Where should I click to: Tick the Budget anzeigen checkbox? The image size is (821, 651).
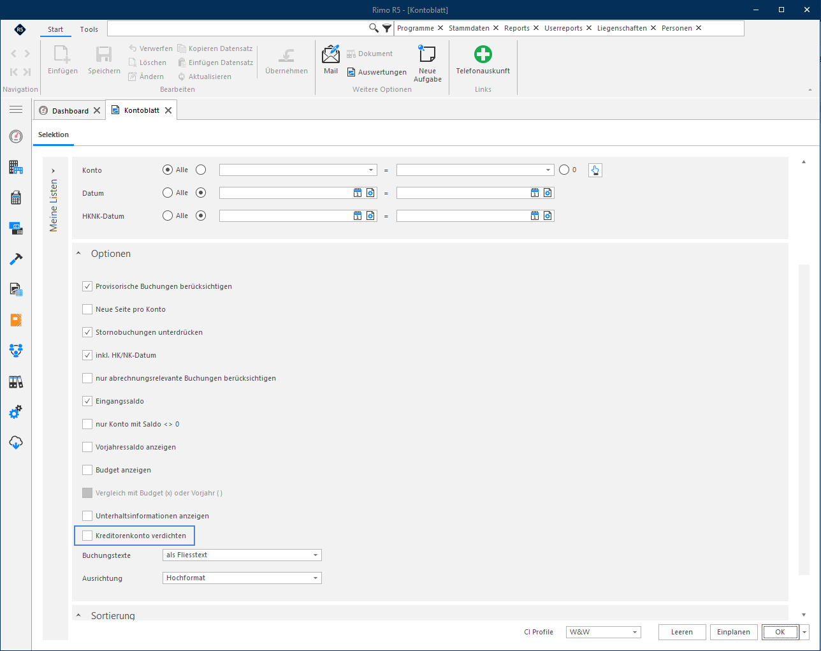(x=87, y=470)
